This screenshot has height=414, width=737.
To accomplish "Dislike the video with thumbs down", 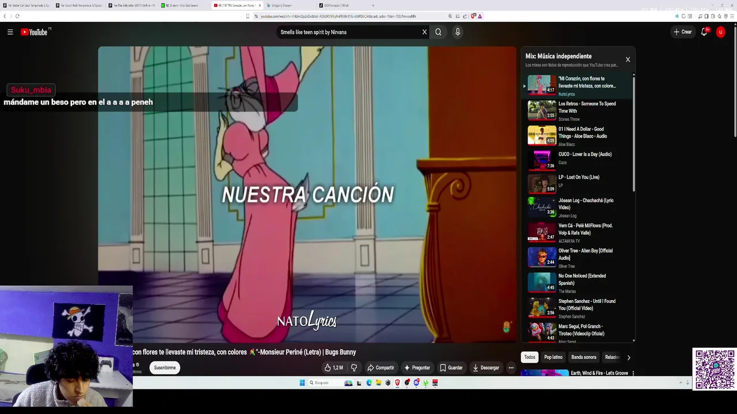I will click(x=354, y=367).
